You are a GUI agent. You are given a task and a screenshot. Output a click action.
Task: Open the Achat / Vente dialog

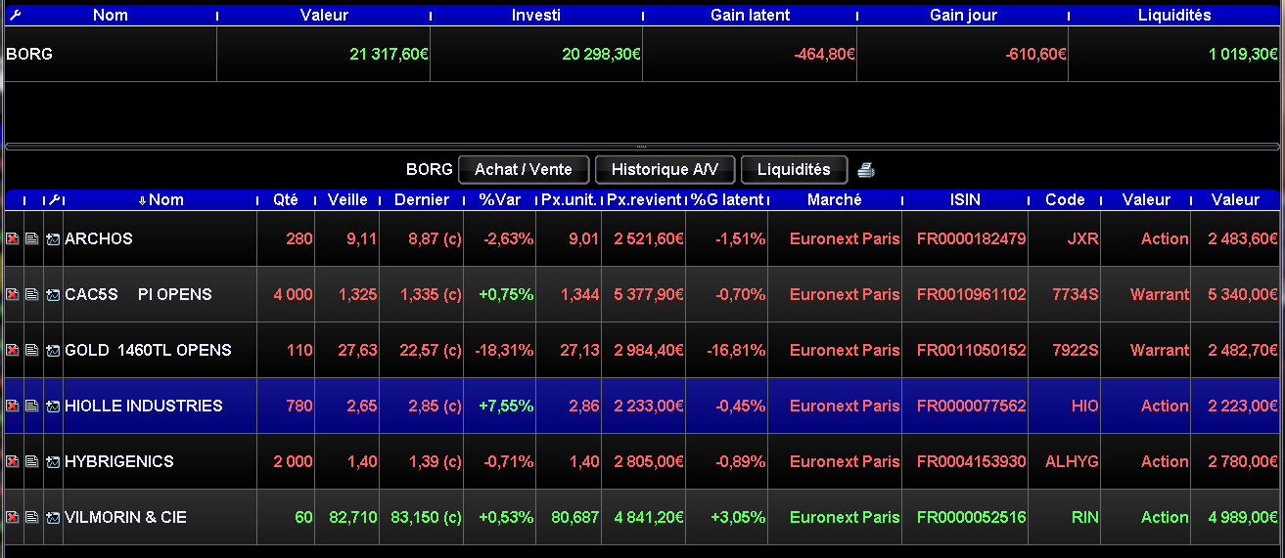(523, 170)
